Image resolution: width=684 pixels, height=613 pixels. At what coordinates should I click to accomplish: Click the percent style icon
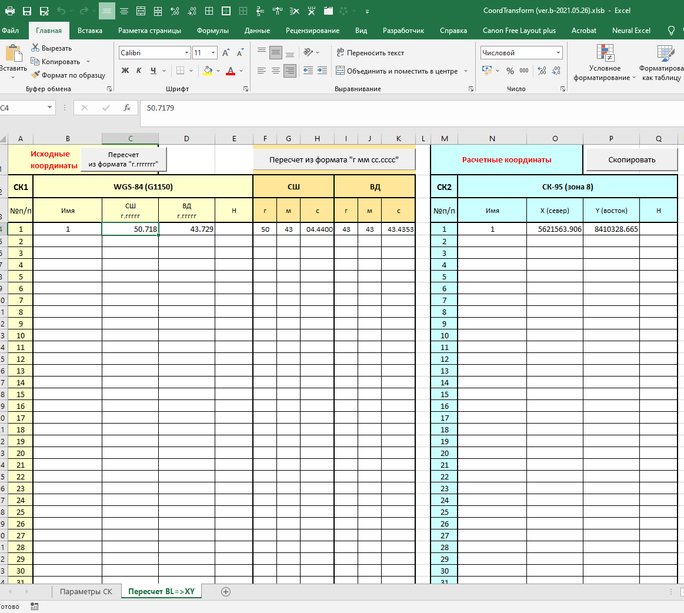tap(510, 71)
